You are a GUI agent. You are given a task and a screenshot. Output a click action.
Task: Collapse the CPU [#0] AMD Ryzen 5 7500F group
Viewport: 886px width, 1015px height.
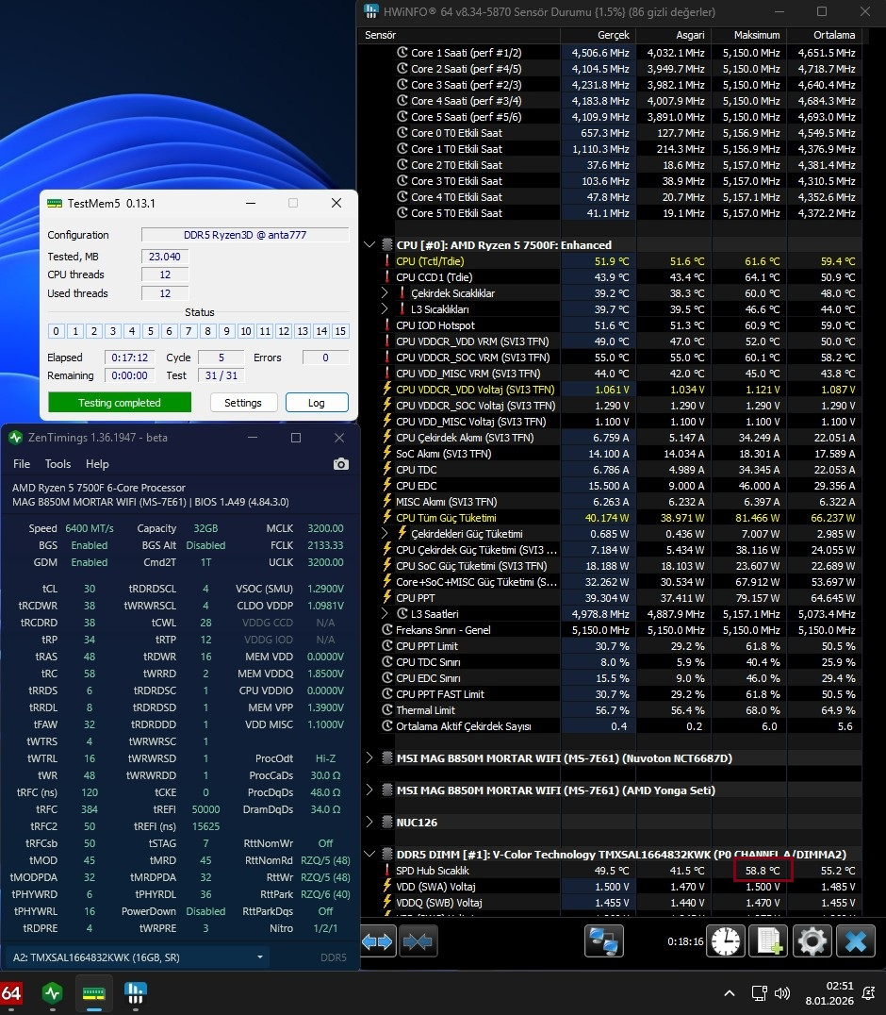click(x=369, y=244)
